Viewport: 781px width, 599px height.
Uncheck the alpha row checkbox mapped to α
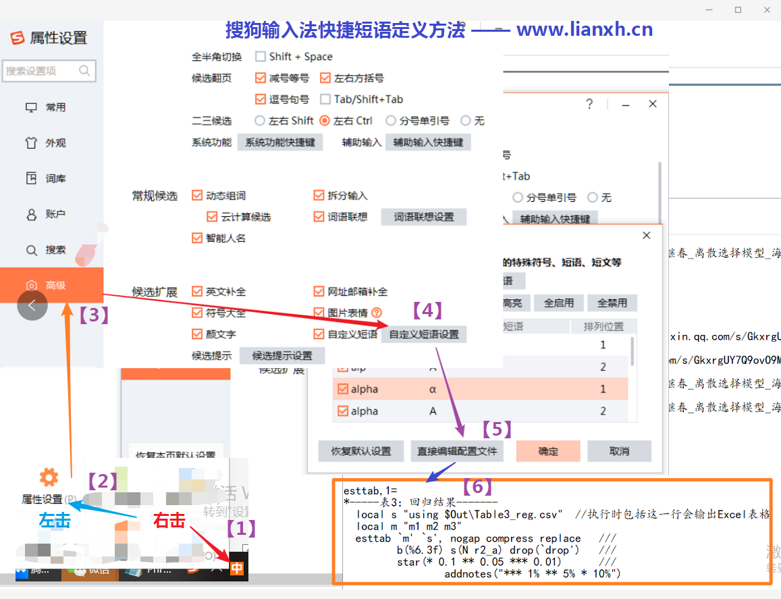tap(343, 389)
